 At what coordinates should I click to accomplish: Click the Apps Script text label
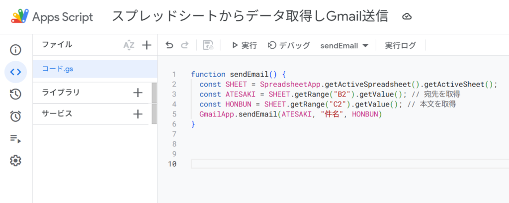pos(63,17)
